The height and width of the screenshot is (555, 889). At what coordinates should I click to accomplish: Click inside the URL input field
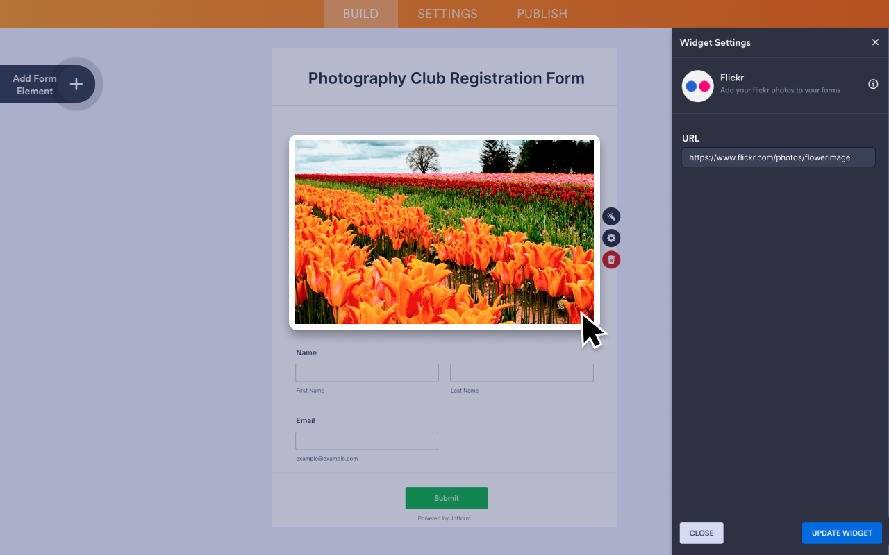coord(778,157)
